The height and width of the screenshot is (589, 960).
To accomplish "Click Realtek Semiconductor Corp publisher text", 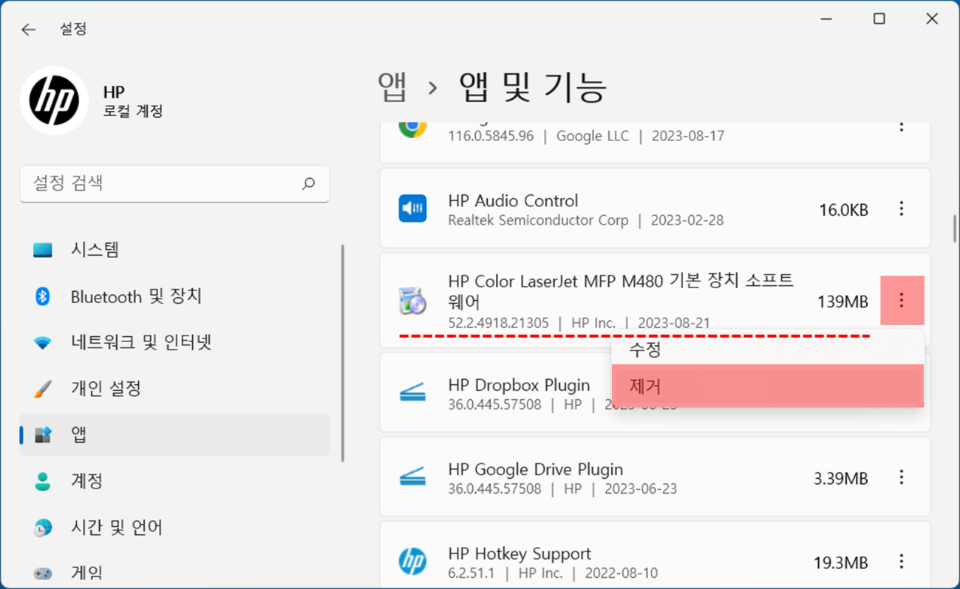I will click(538, 220).
